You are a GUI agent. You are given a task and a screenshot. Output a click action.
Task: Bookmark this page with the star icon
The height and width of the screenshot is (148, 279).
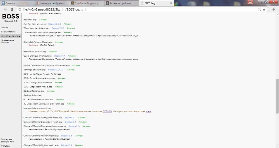point(264,9)
